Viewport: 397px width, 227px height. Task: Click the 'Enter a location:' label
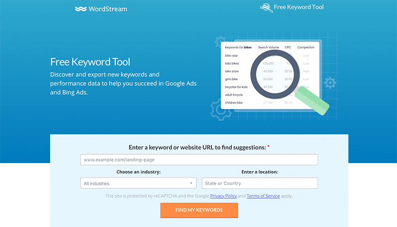260,172
